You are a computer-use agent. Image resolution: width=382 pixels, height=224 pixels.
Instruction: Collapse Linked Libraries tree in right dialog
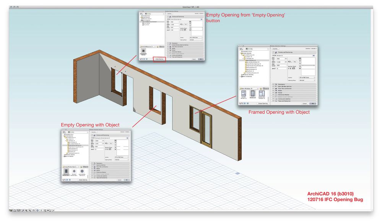241,53
